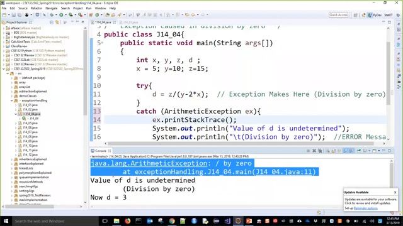Open the New file dropdown arrow
The height and width of the screenshot is (226, 403).
9,15
